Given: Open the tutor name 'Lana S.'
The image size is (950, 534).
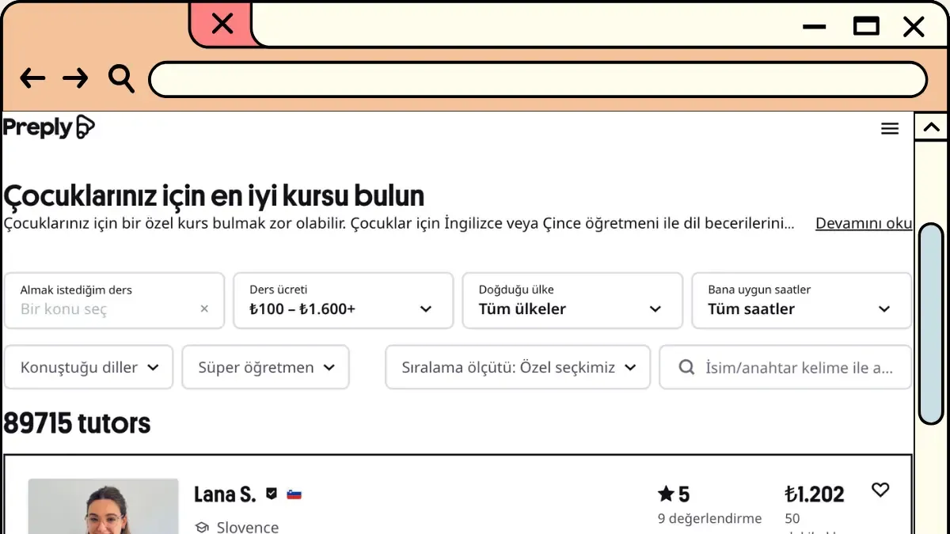Looking at the screenshot, I should tap(225, 494).
